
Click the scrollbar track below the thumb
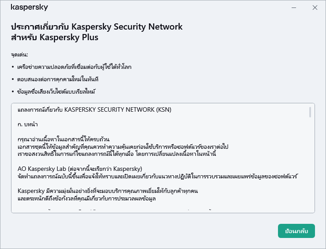pos(310,168)
